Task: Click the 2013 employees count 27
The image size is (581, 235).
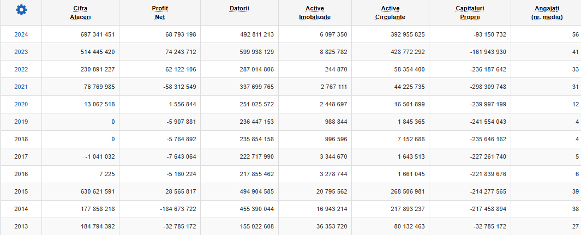Action: 575,226
